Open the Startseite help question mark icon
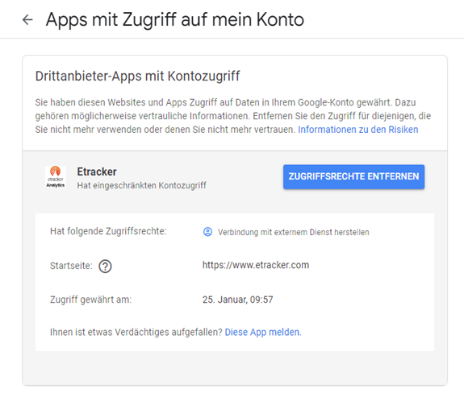The image size is (464, 393). [x=105, y=266]
